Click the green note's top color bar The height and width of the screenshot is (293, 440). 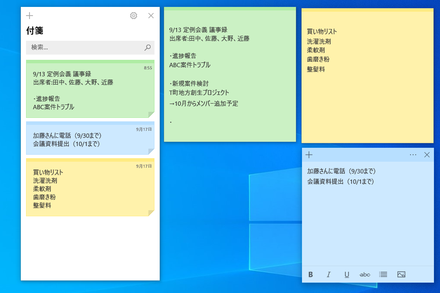pos(230,9)
